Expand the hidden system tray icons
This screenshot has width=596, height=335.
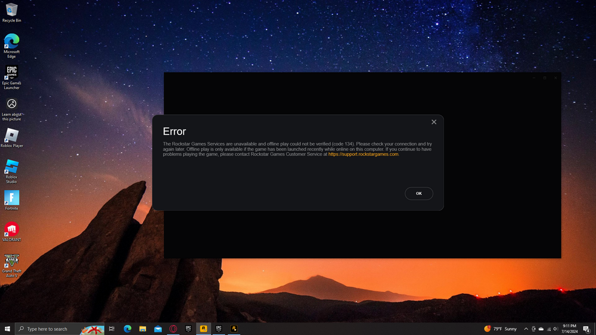(x=526, y=329)
